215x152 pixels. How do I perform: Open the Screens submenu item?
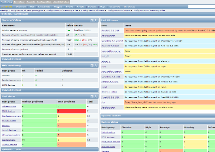coord(92,7)
